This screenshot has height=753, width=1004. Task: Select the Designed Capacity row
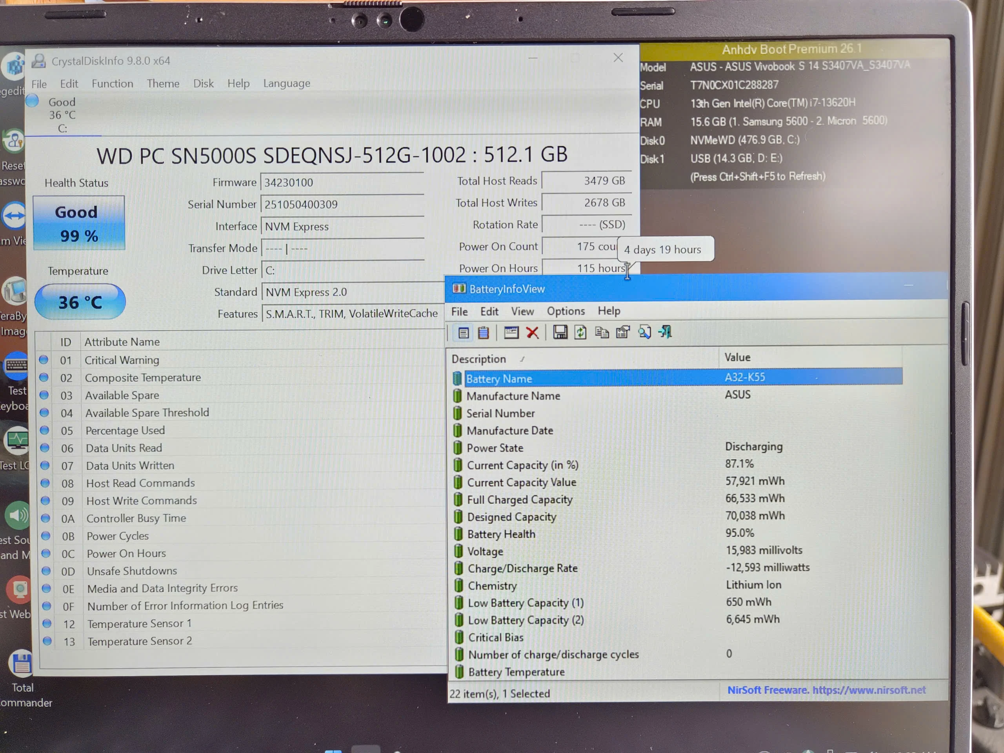click(677, 517)
